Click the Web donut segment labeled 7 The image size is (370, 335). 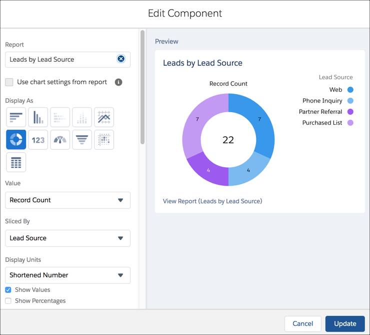259,119
